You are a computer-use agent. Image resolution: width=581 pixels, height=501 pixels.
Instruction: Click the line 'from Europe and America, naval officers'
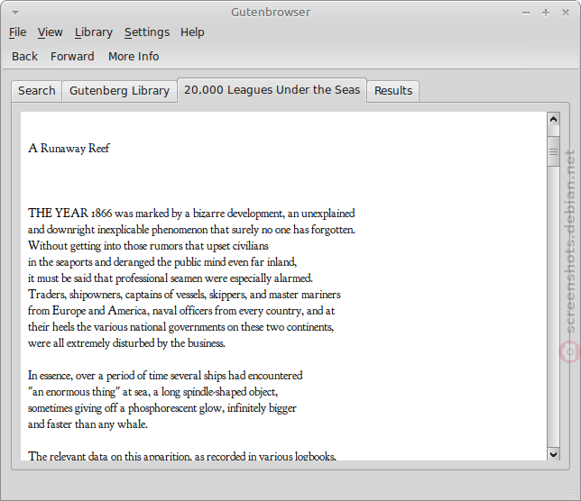coord(181,311)
